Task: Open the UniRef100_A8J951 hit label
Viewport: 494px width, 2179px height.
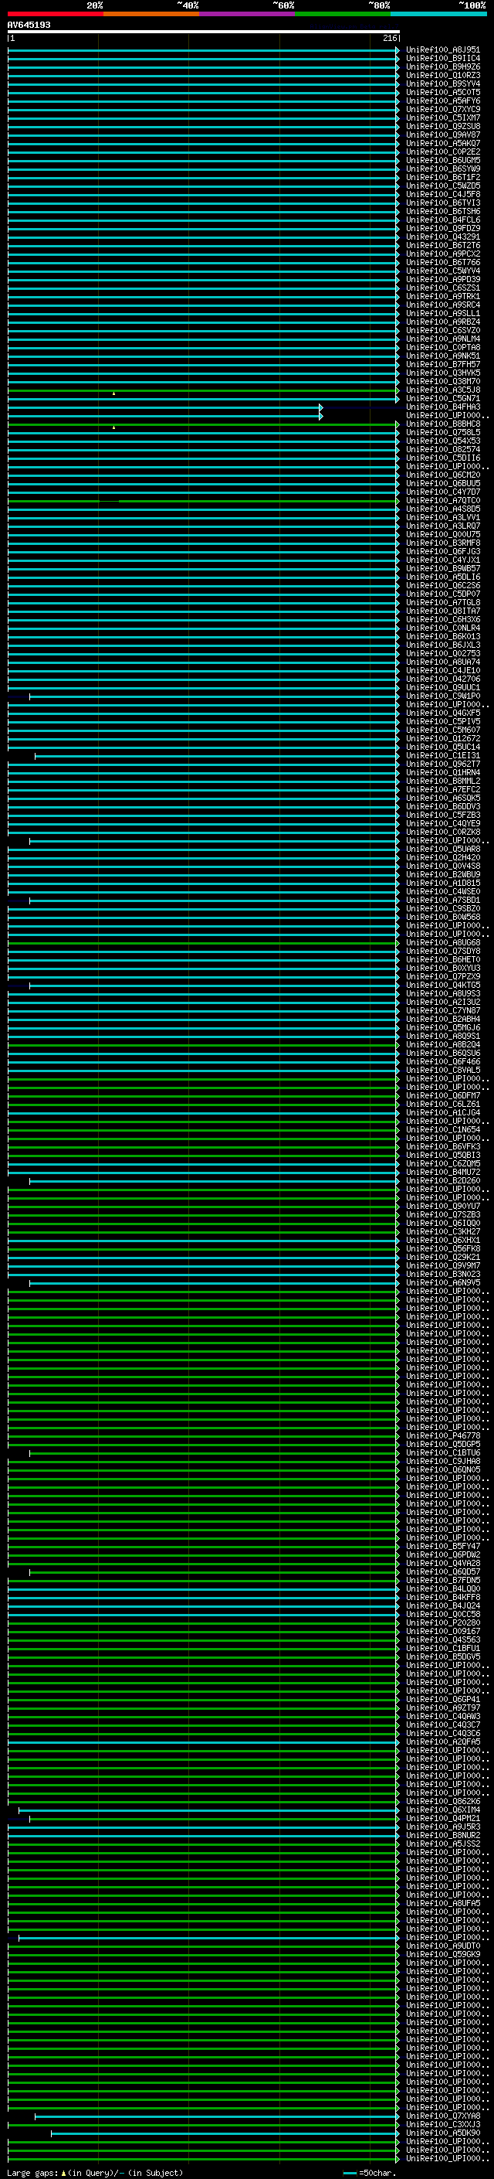Action: pyautogui.click(x=442, y=50)
